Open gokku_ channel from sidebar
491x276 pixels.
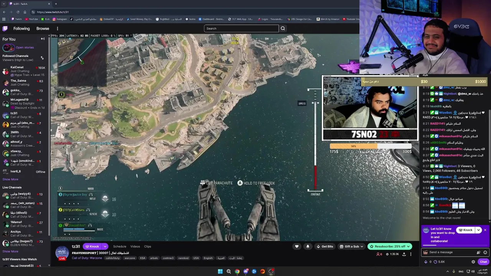point(23,92)
